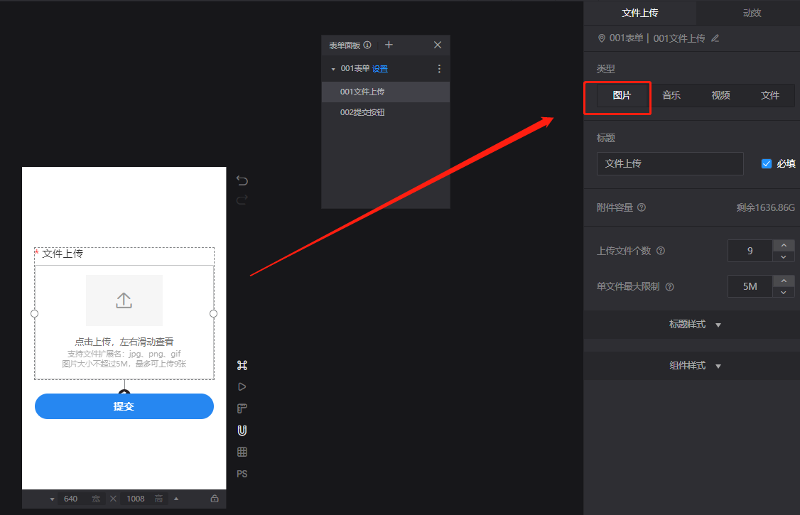Screen dimensions: 800x515
Task: Click the pencil rename icon beside 001文件上传
Action: coord(715,38)
